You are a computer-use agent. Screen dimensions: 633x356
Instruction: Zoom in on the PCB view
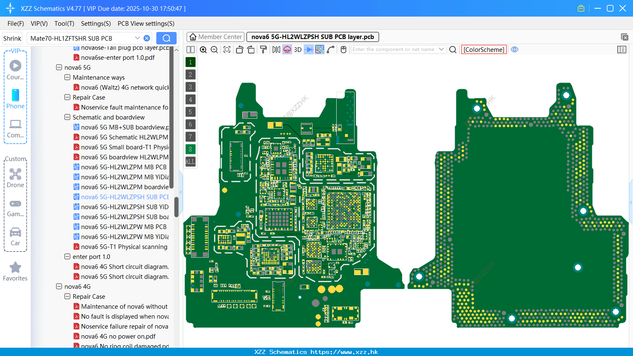tap(203, 49)
